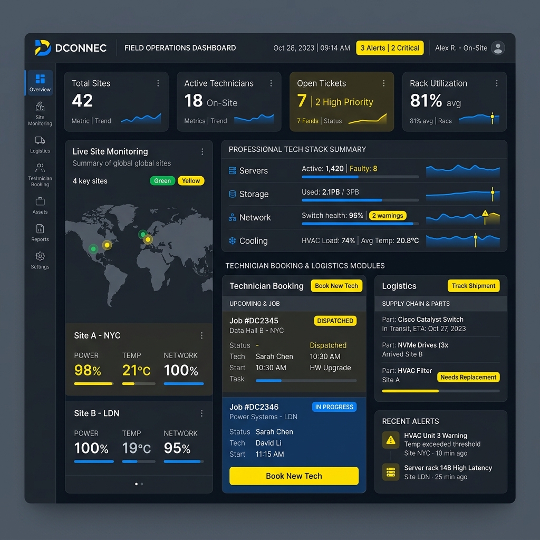Click the large Book New Tech button
Viewport: 540px width, 540px height.
(x=294, y=476)
